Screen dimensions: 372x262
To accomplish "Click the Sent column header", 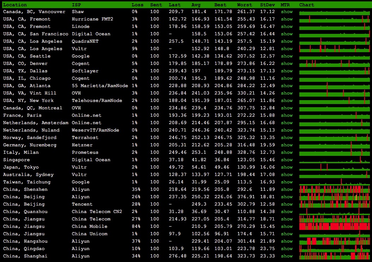I will 156,5.
